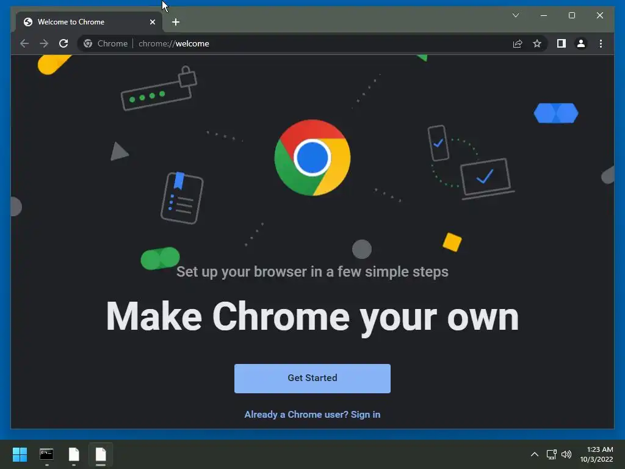Click the Get Started button
Viewport: 625px width, 469px height.
(x=312, y=378)
